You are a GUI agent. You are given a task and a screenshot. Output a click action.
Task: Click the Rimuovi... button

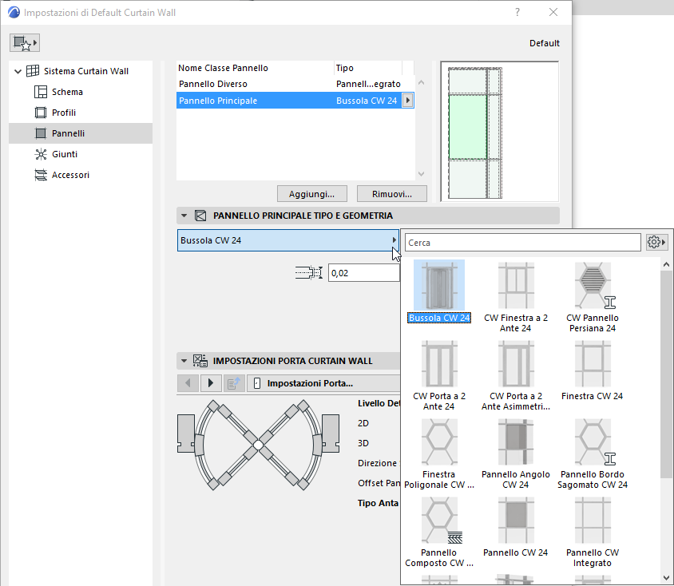[391, 194]
